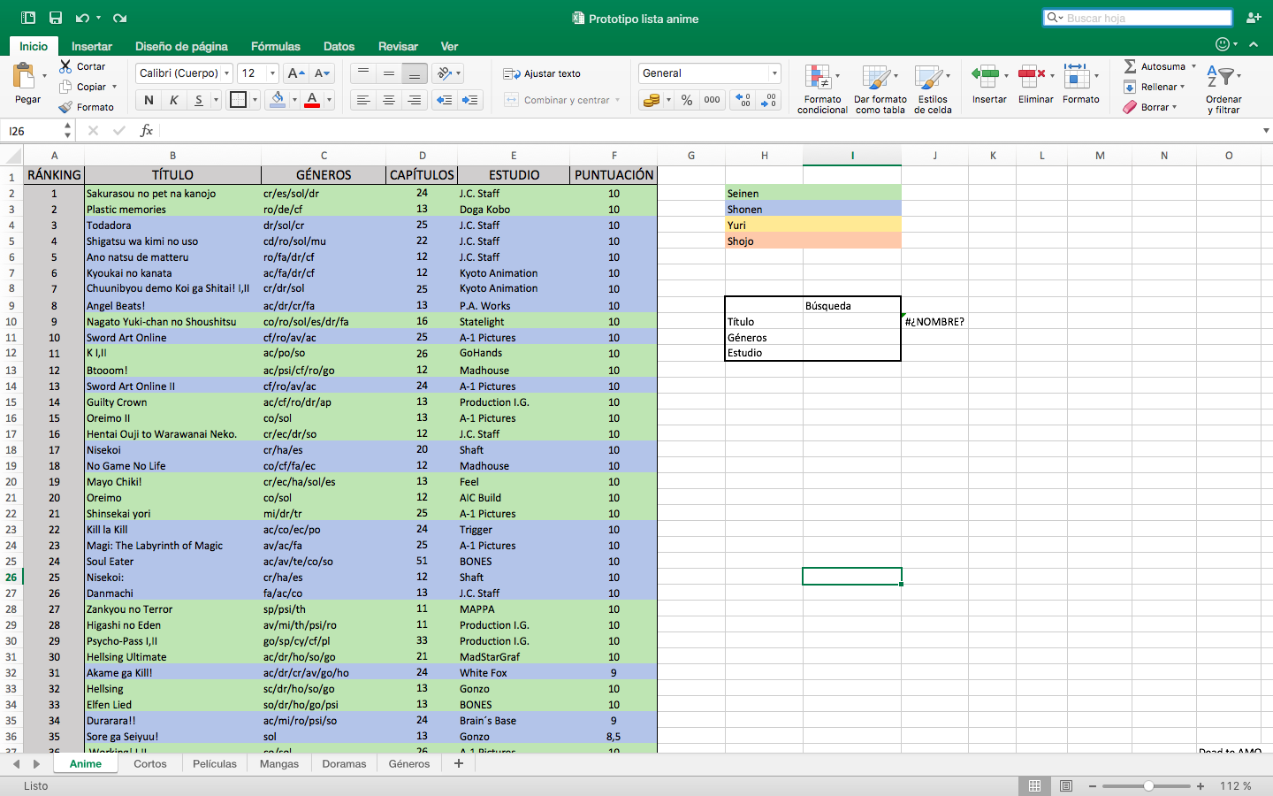This screenshot has width=1273, height=796.
Task: Expand Combinar y centrar dropdown arrow
Action: (x=617, y=100)
